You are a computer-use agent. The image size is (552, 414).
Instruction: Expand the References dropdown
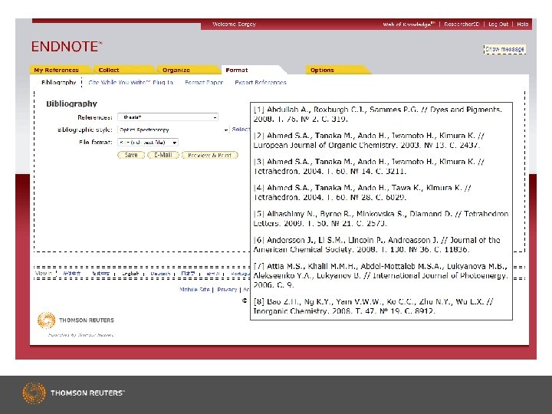click(x=168, y=117)
